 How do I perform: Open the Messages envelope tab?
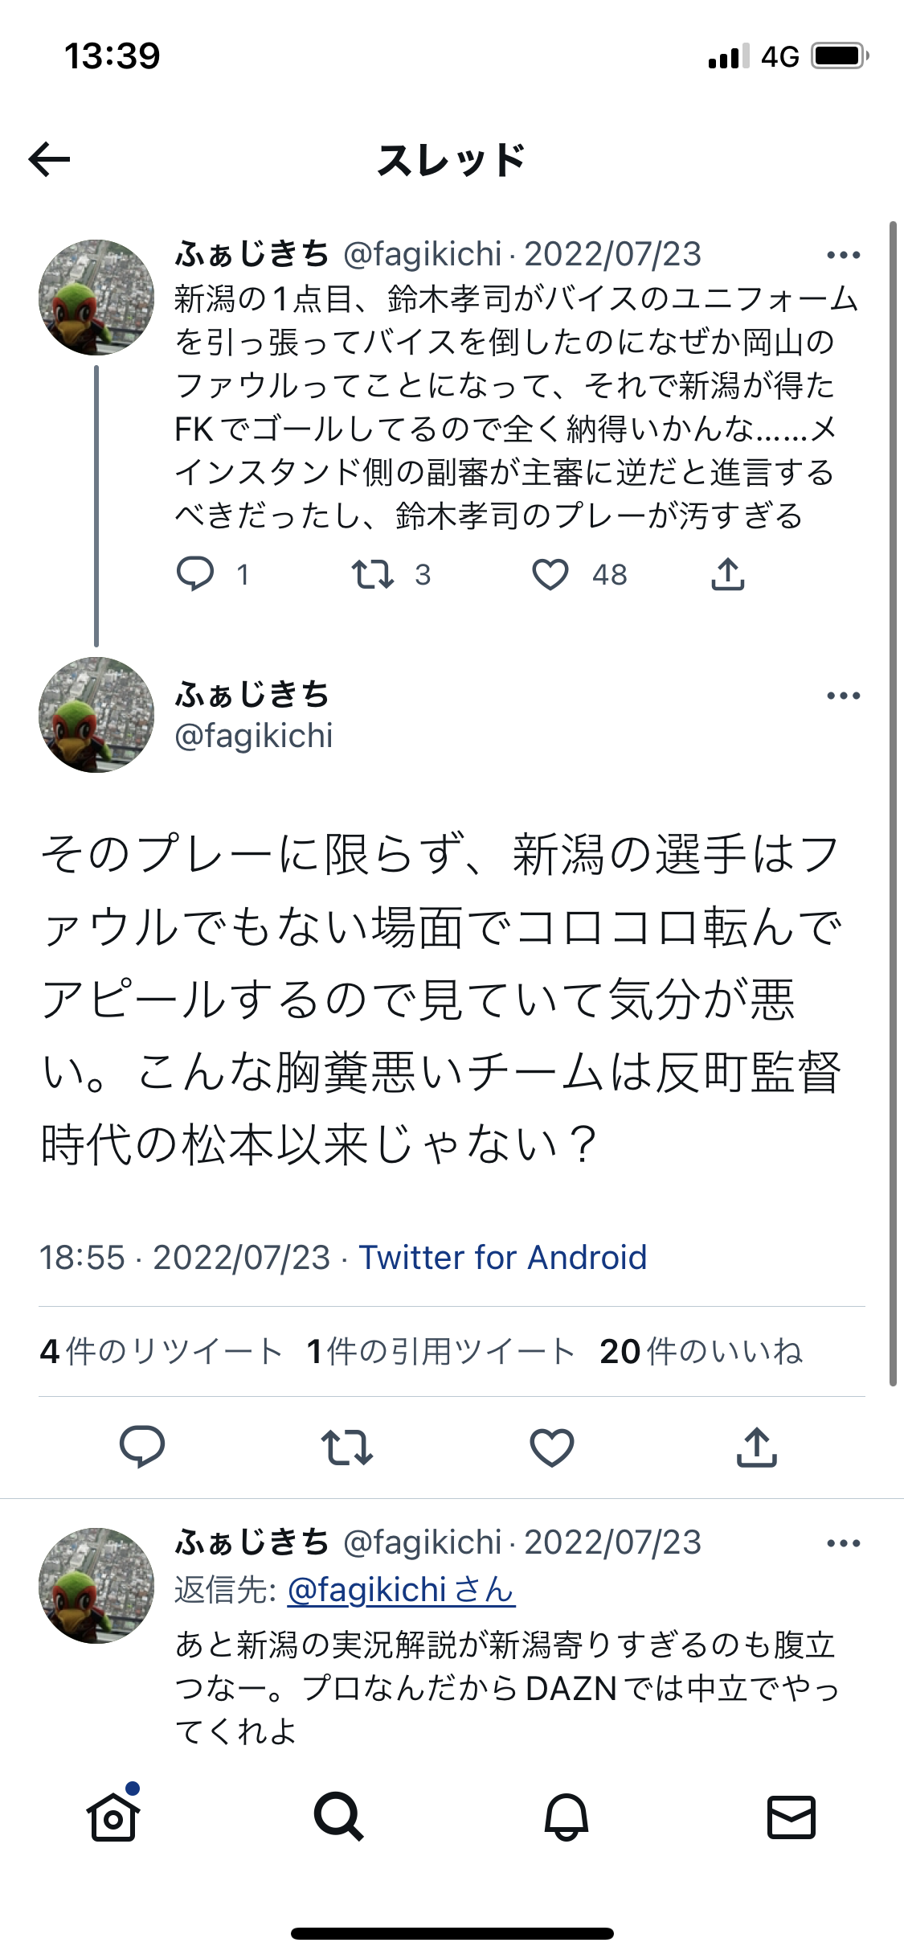792,1817
